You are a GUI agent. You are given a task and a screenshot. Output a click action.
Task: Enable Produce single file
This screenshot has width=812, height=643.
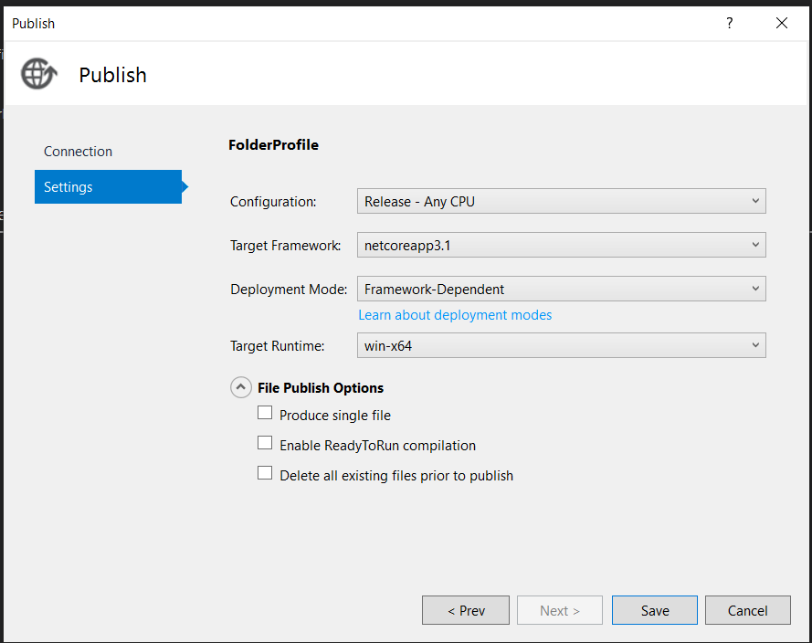pos(265,412)
